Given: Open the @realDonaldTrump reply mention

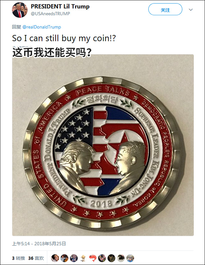Looking at the screenshot, I should (x=42, y=27).
